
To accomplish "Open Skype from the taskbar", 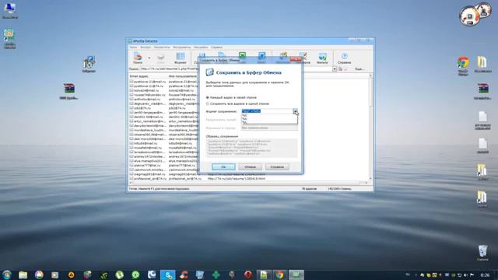I will coord(168,275).
